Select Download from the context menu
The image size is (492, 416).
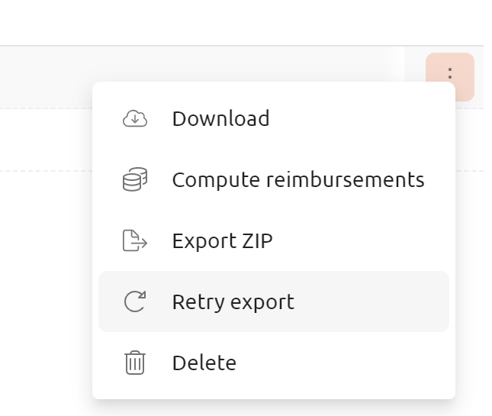click(274, 118)
